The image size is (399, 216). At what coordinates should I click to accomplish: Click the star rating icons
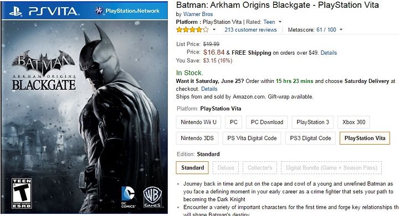[x=192, y=30]
